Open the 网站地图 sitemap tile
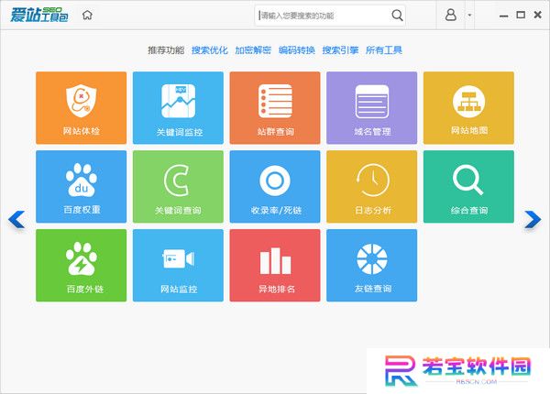The image size is (550, 394). point(468,108)
